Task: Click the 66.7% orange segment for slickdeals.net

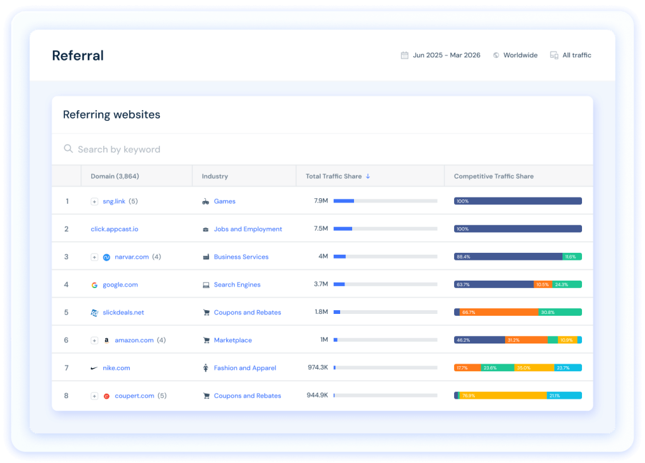Action: [x=499, y=312]
